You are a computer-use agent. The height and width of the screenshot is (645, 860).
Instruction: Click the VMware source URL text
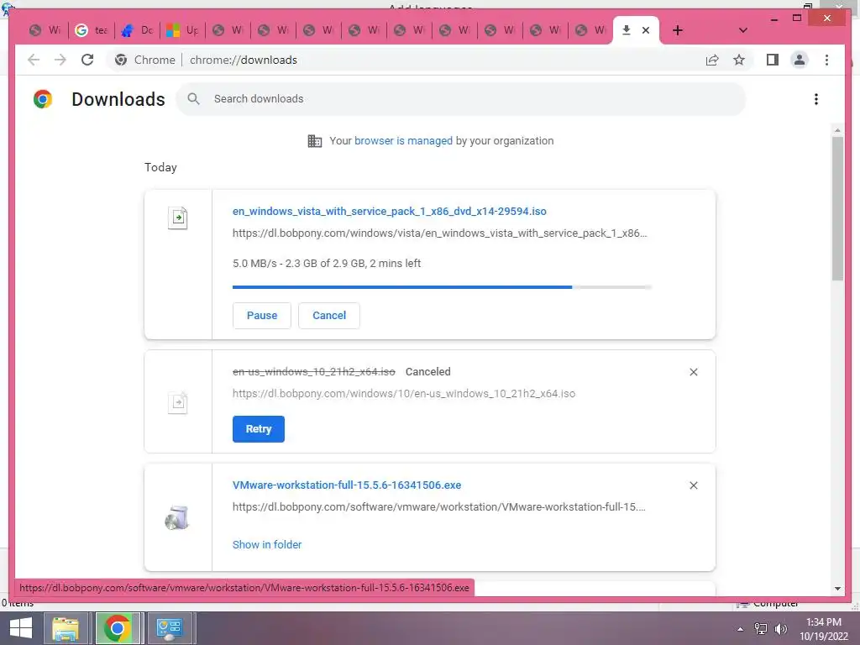point(438,506)
